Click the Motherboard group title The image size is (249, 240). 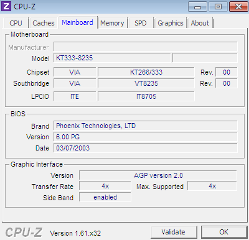tap(29, 34)
